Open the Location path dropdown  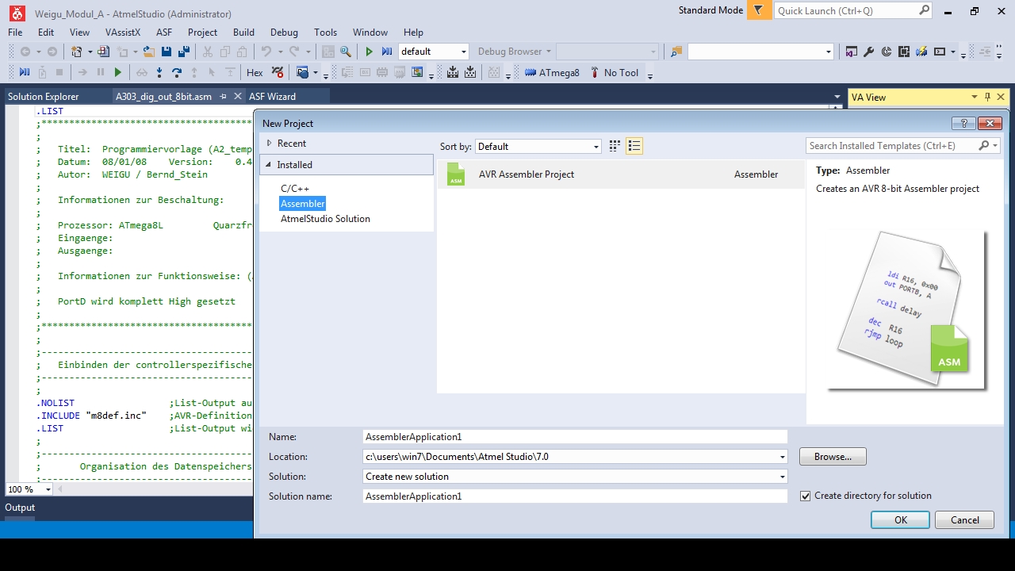pyautogui.click(x=783, y=457)
